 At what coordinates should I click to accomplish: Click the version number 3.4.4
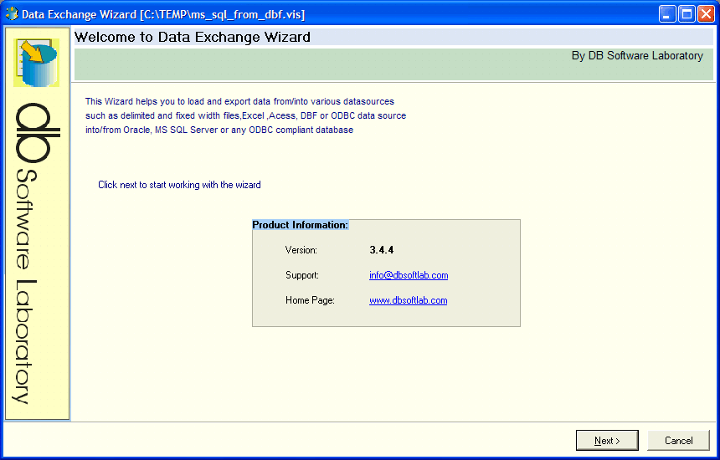382,250
